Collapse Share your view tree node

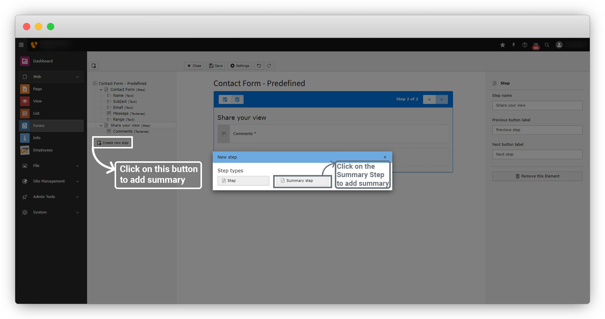click(x=101, y=125)
